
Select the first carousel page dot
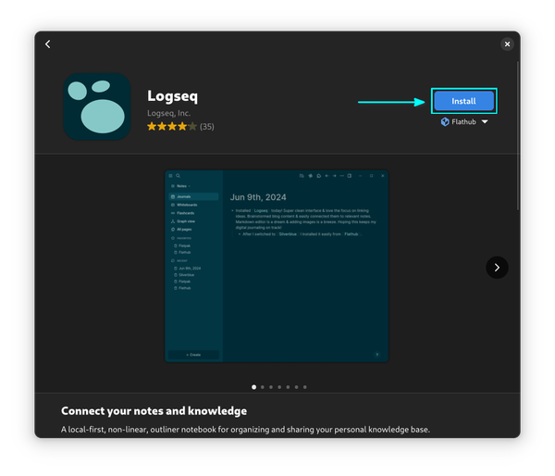(253, 387)
